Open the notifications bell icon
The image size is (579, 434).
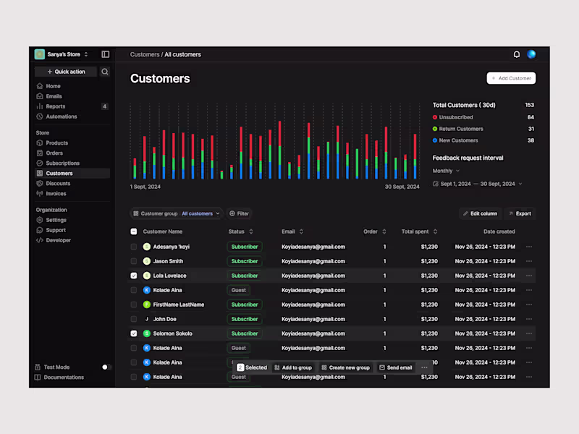coord(517,54)
